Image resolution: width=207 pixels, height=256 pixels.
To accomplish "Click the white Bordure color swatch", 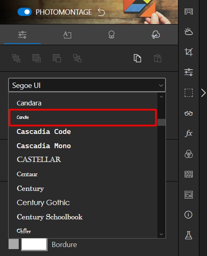I will (x=34, y=244).
